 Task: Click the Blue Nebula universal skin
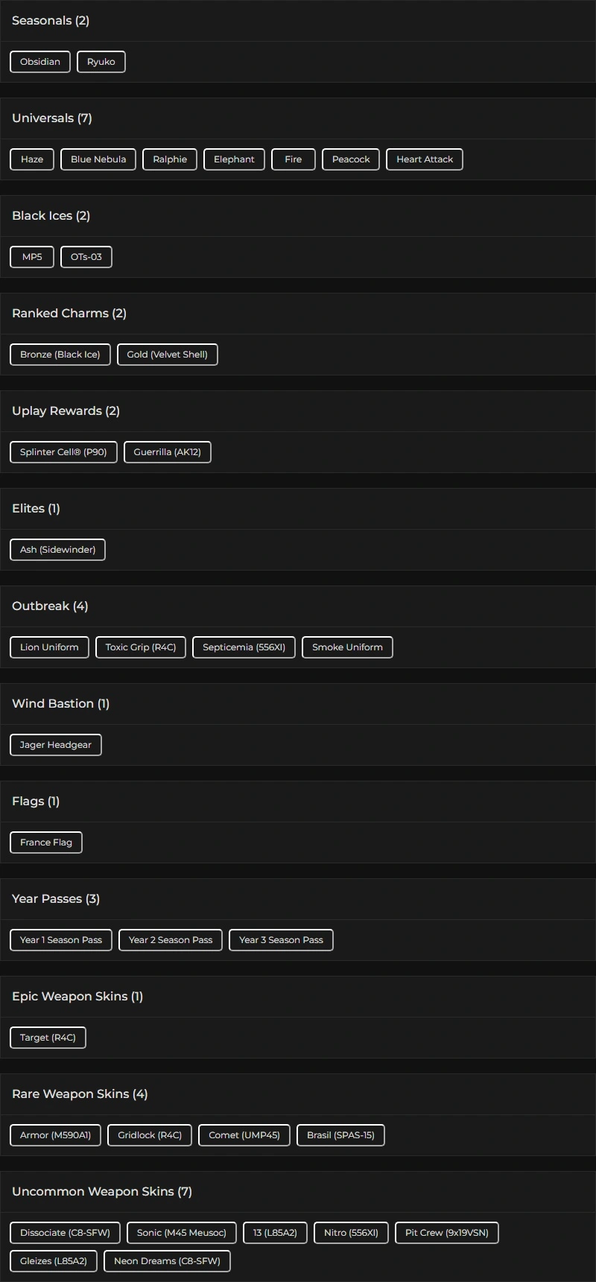click(x=98, y=159)
